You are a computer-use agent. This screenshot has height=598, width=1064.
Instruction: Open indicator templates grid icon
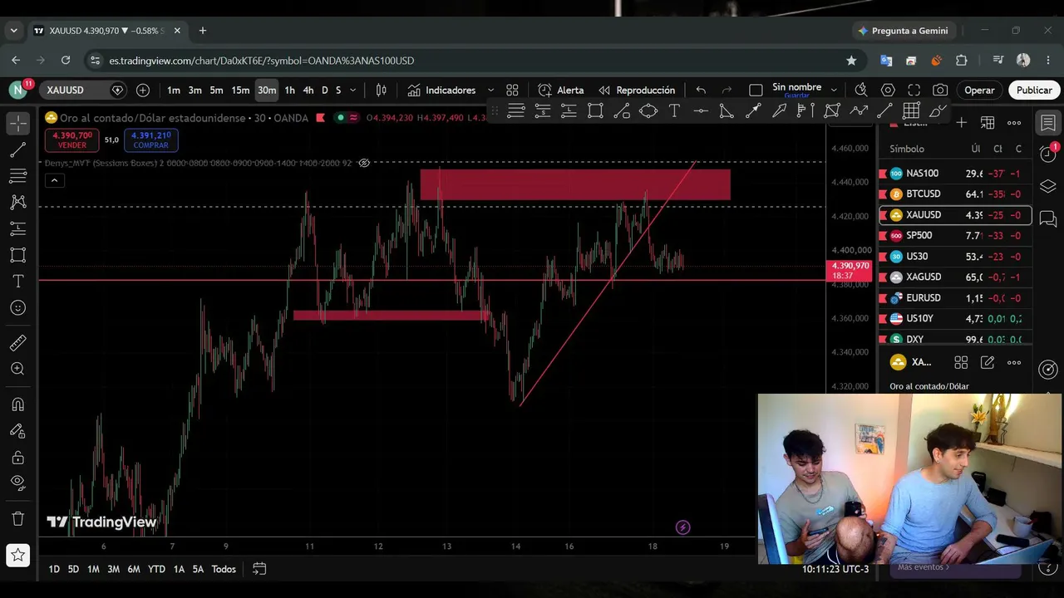click(x=512, y=90)
